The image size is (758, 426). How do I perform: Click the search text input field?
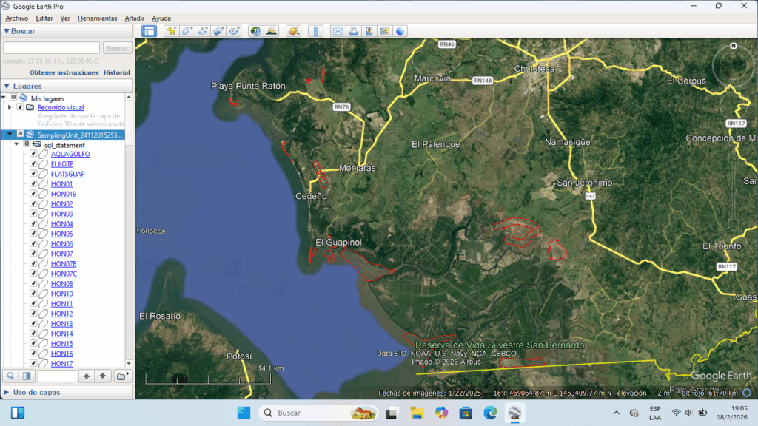[x=52, y=48]
